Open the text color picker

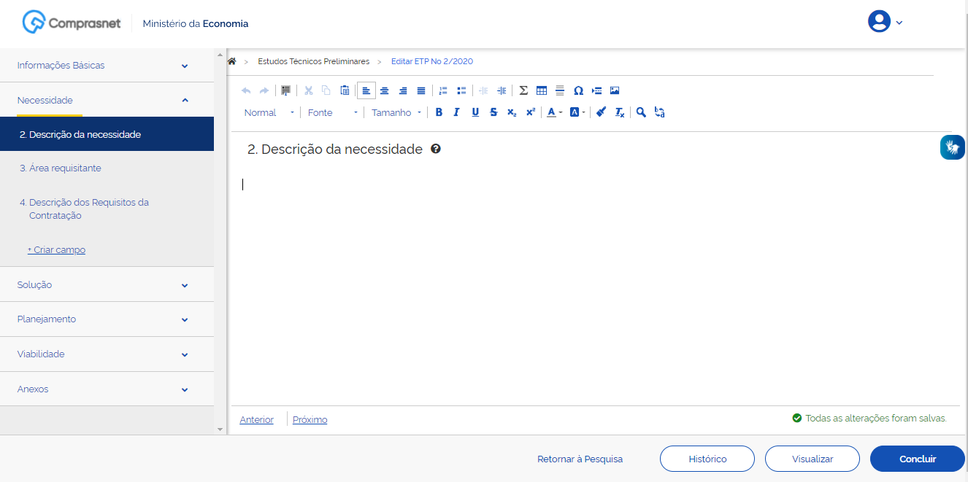pos(554,112)
